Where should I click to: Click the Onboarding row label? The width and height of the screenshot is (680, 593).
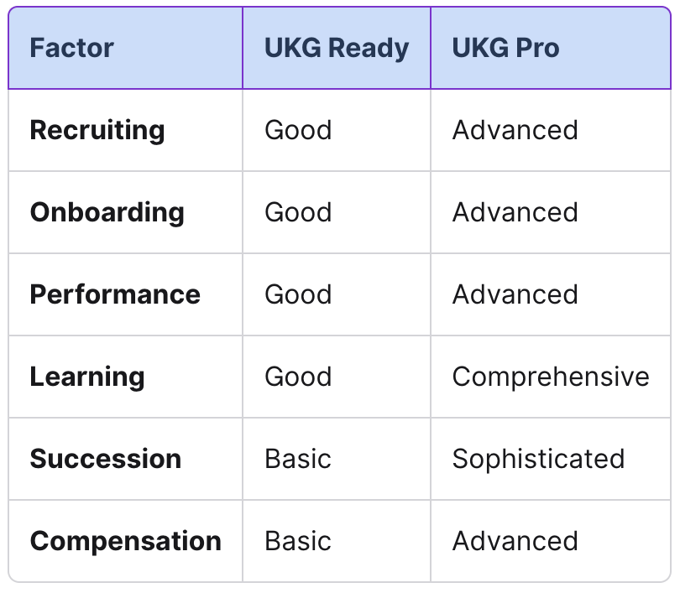[107, 212]
